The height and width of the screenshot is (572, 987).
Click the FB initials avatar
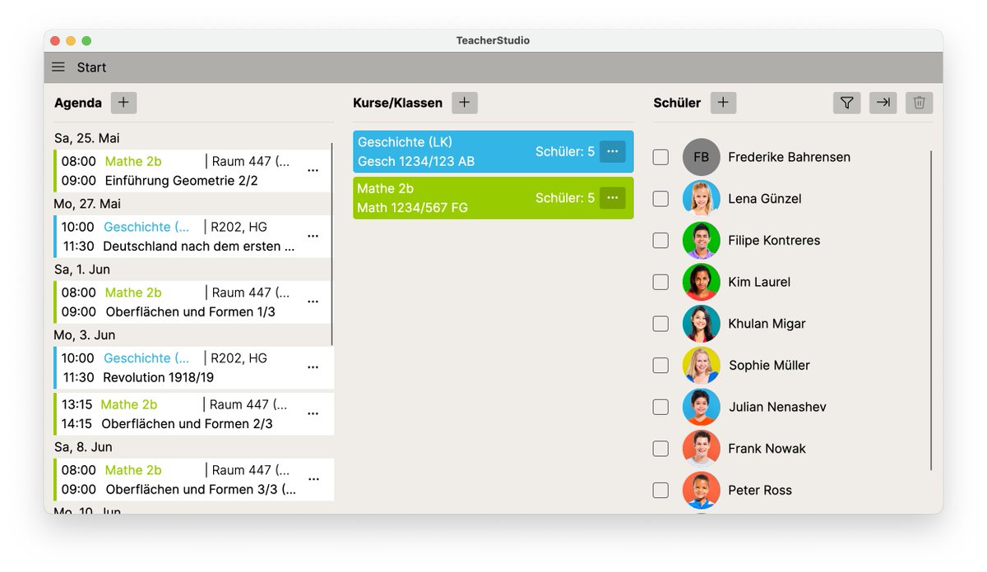(x=702, y=157)
